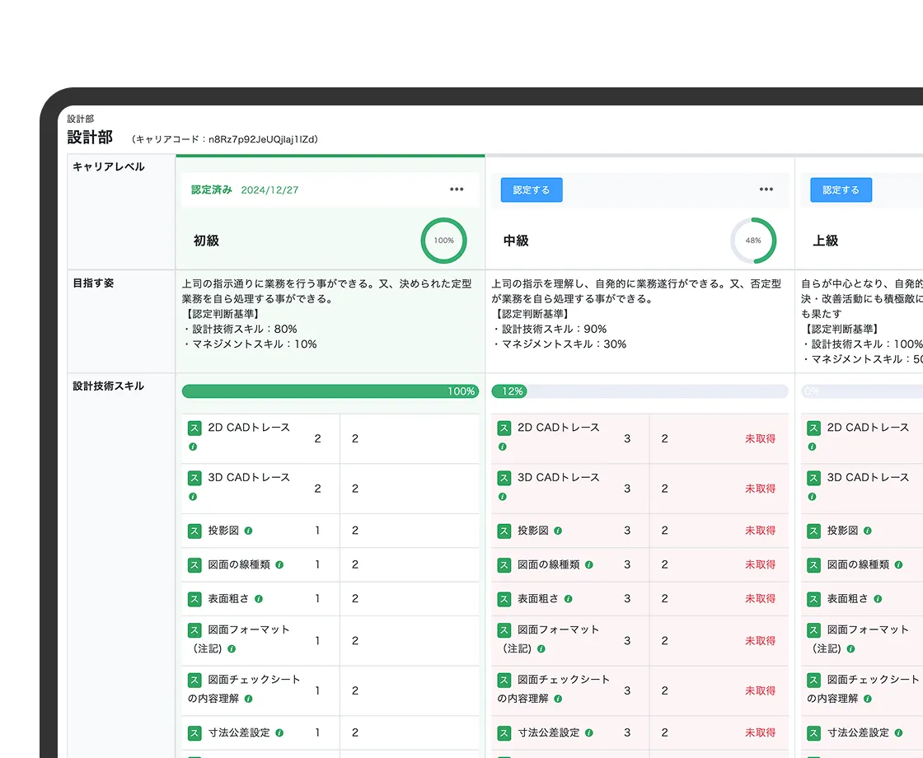Select the 中級 career level heading

pyautogui.click(x=516, y=241)
